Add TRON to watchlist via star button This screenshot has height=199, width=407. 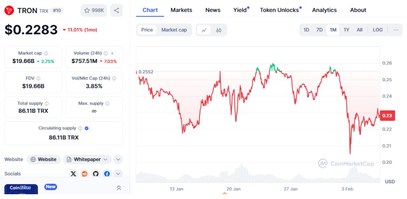tap(94, 10)
